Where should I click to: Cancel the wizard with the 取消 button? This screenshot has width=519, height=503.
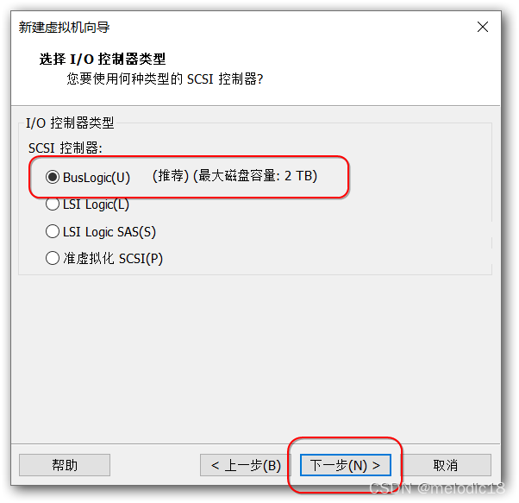(x=446, y=465)
